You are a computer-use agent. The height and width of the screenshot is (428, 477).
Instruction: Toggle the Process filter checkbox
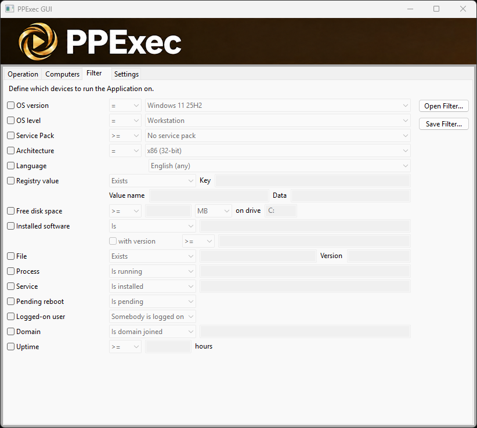[10, 271]
